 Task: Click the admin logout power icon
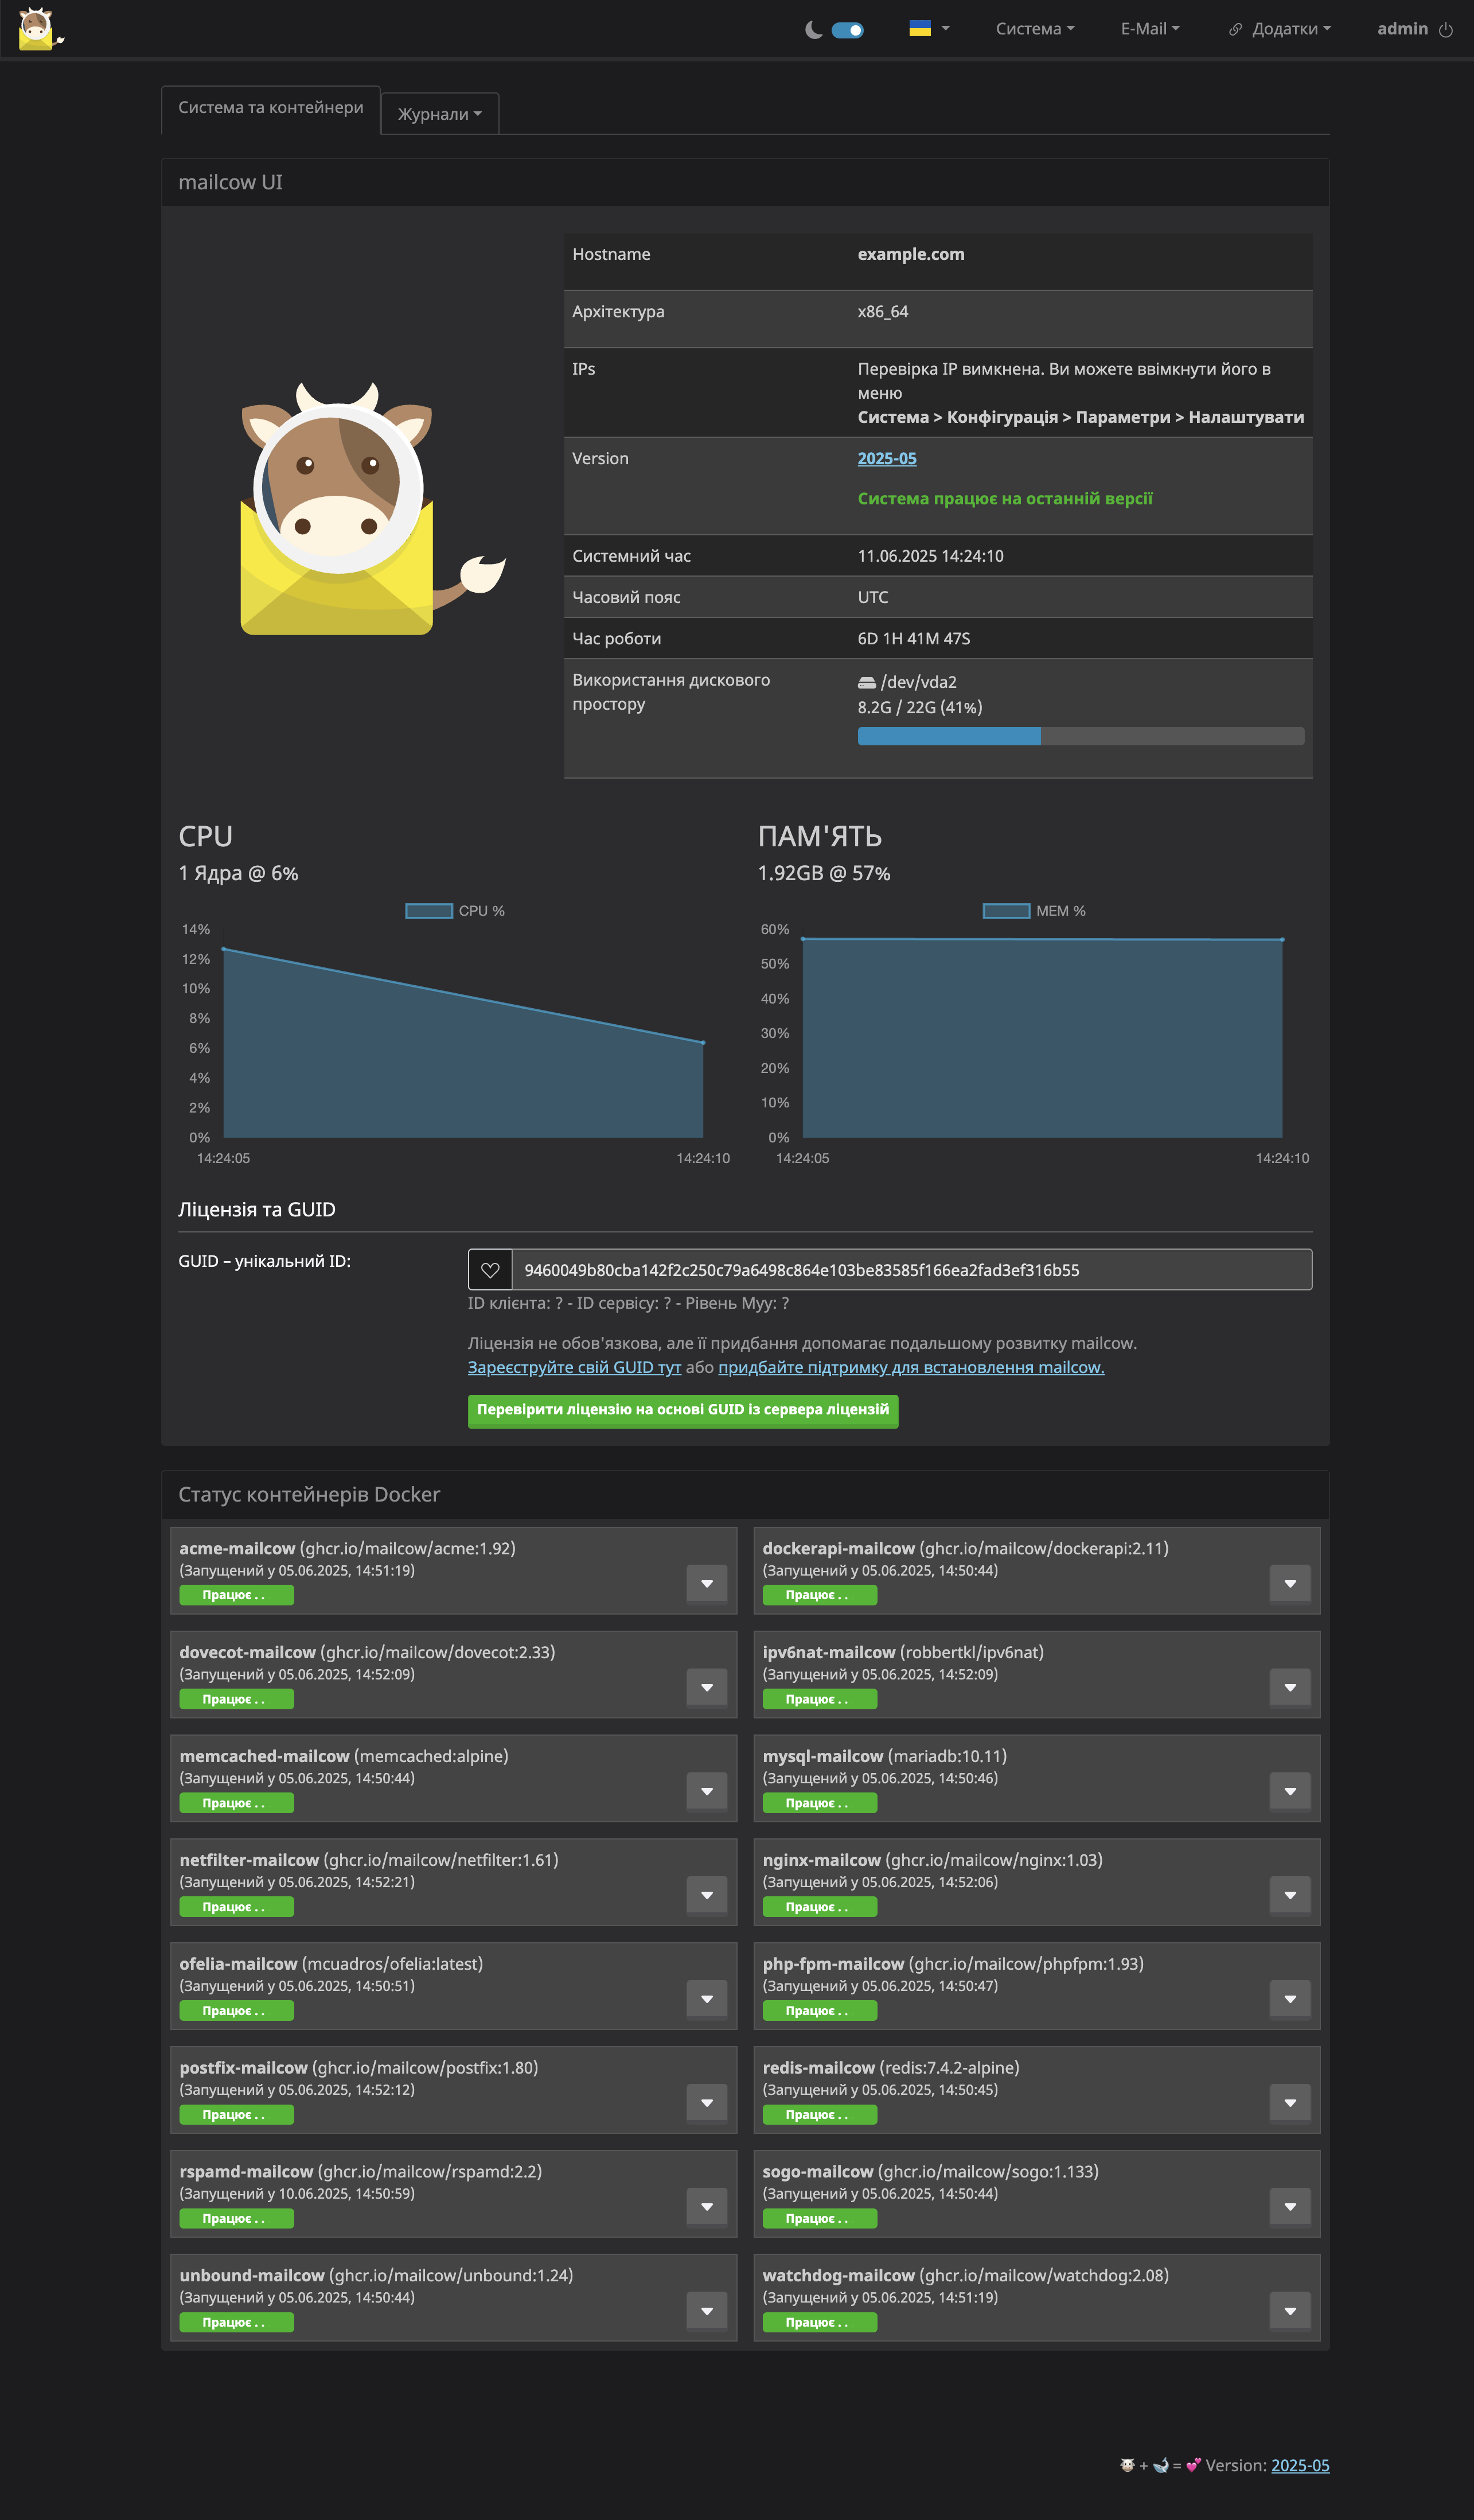(1445, 30)
